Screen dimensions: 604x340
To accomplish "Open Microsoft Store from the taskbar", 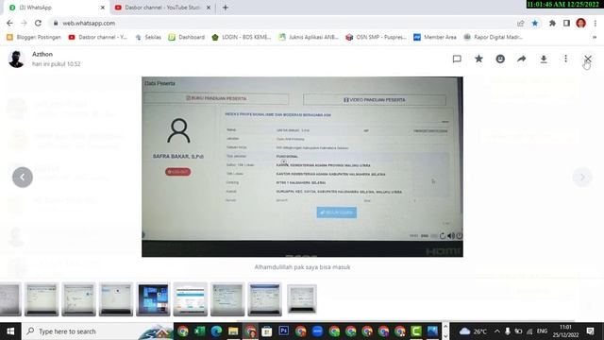I will (x=266, y=331).
